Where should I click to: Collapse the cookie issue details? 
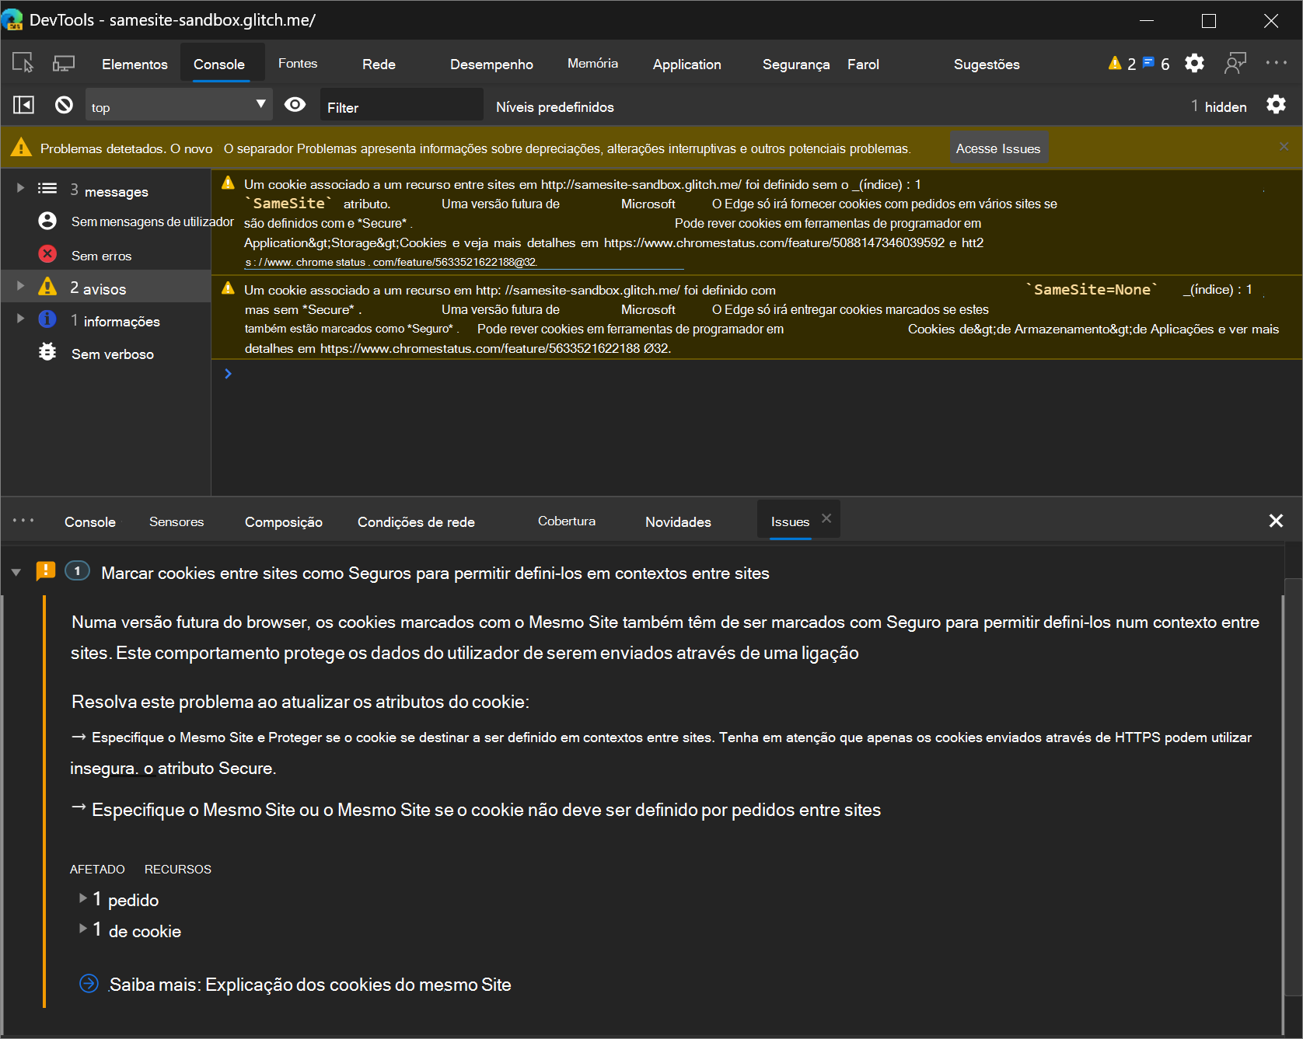click(16, 571)
